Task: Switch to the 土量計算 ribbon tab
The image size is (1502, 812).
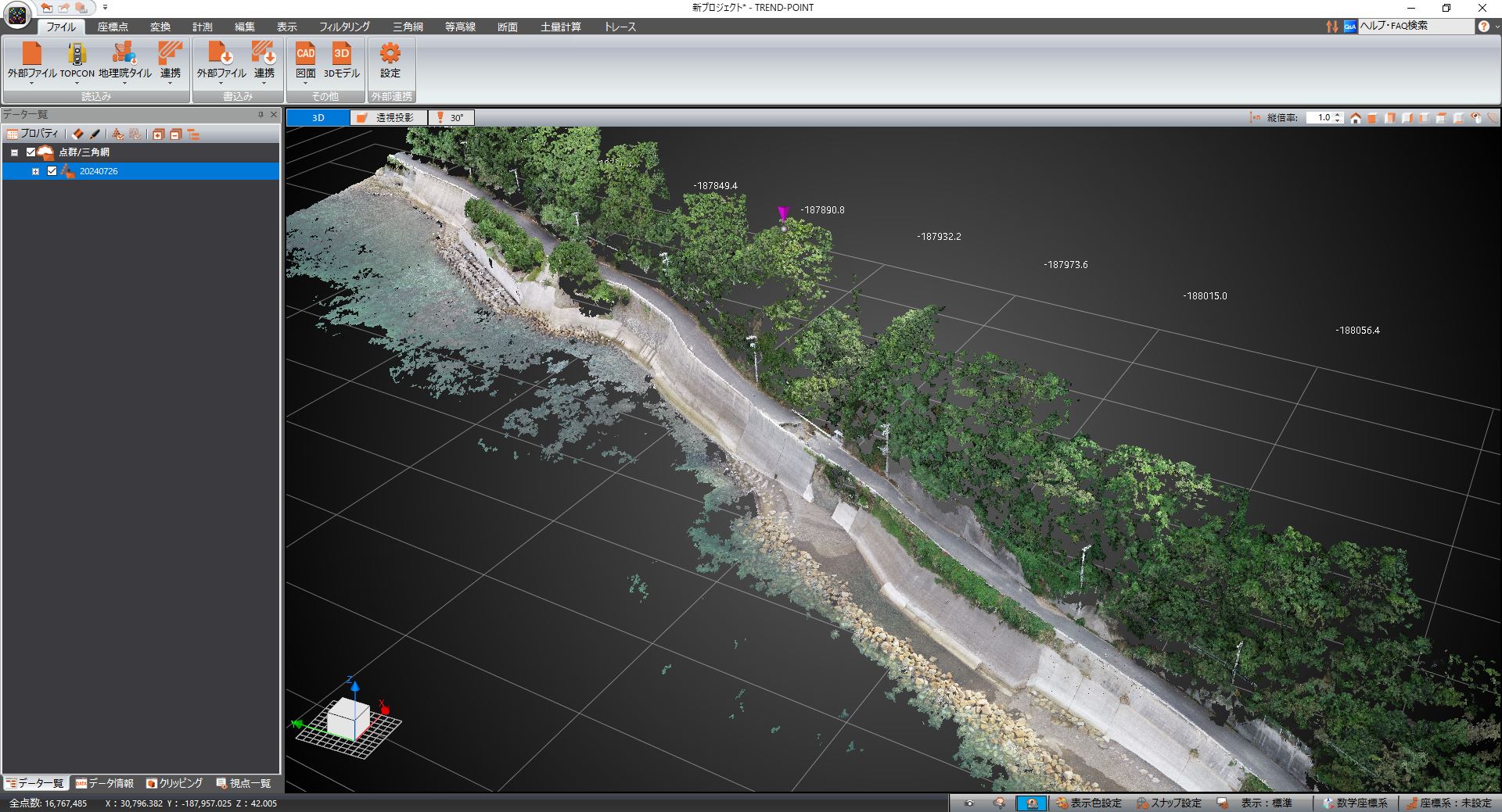Action: 560,27
